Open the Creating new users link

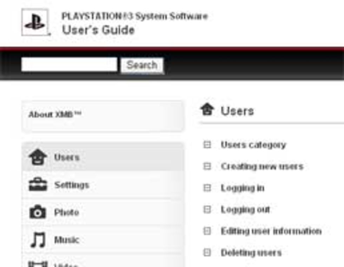coord(262,166)
